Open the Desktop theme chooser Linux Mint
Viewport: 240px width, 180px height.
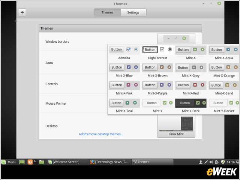176,126
